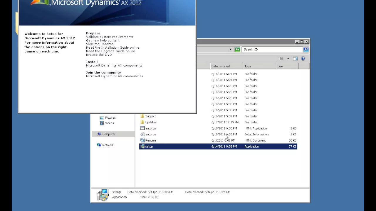Select Pictures in the navigation pane
376x211 pixels.
pos(110,118)
